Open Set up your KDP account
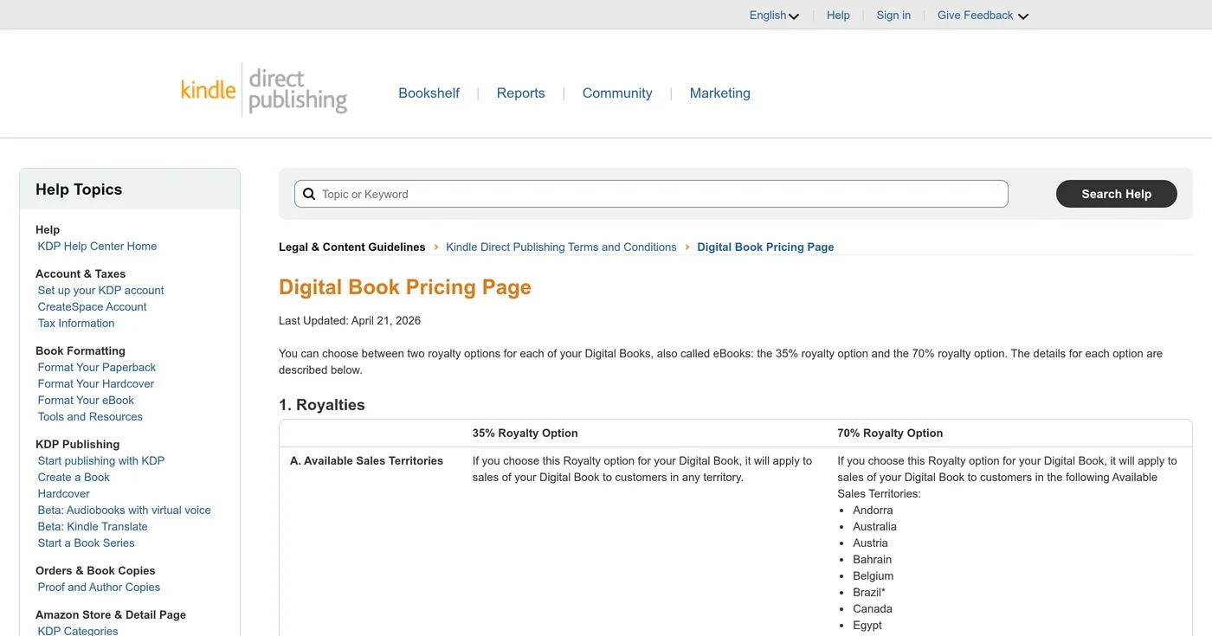1212x636 pixels. click(x=100, y=291)
